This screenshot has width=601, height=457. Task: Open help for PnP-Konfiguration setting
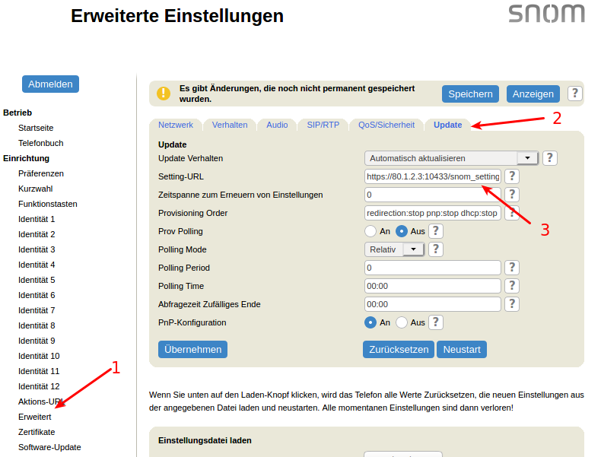[435, 322]
